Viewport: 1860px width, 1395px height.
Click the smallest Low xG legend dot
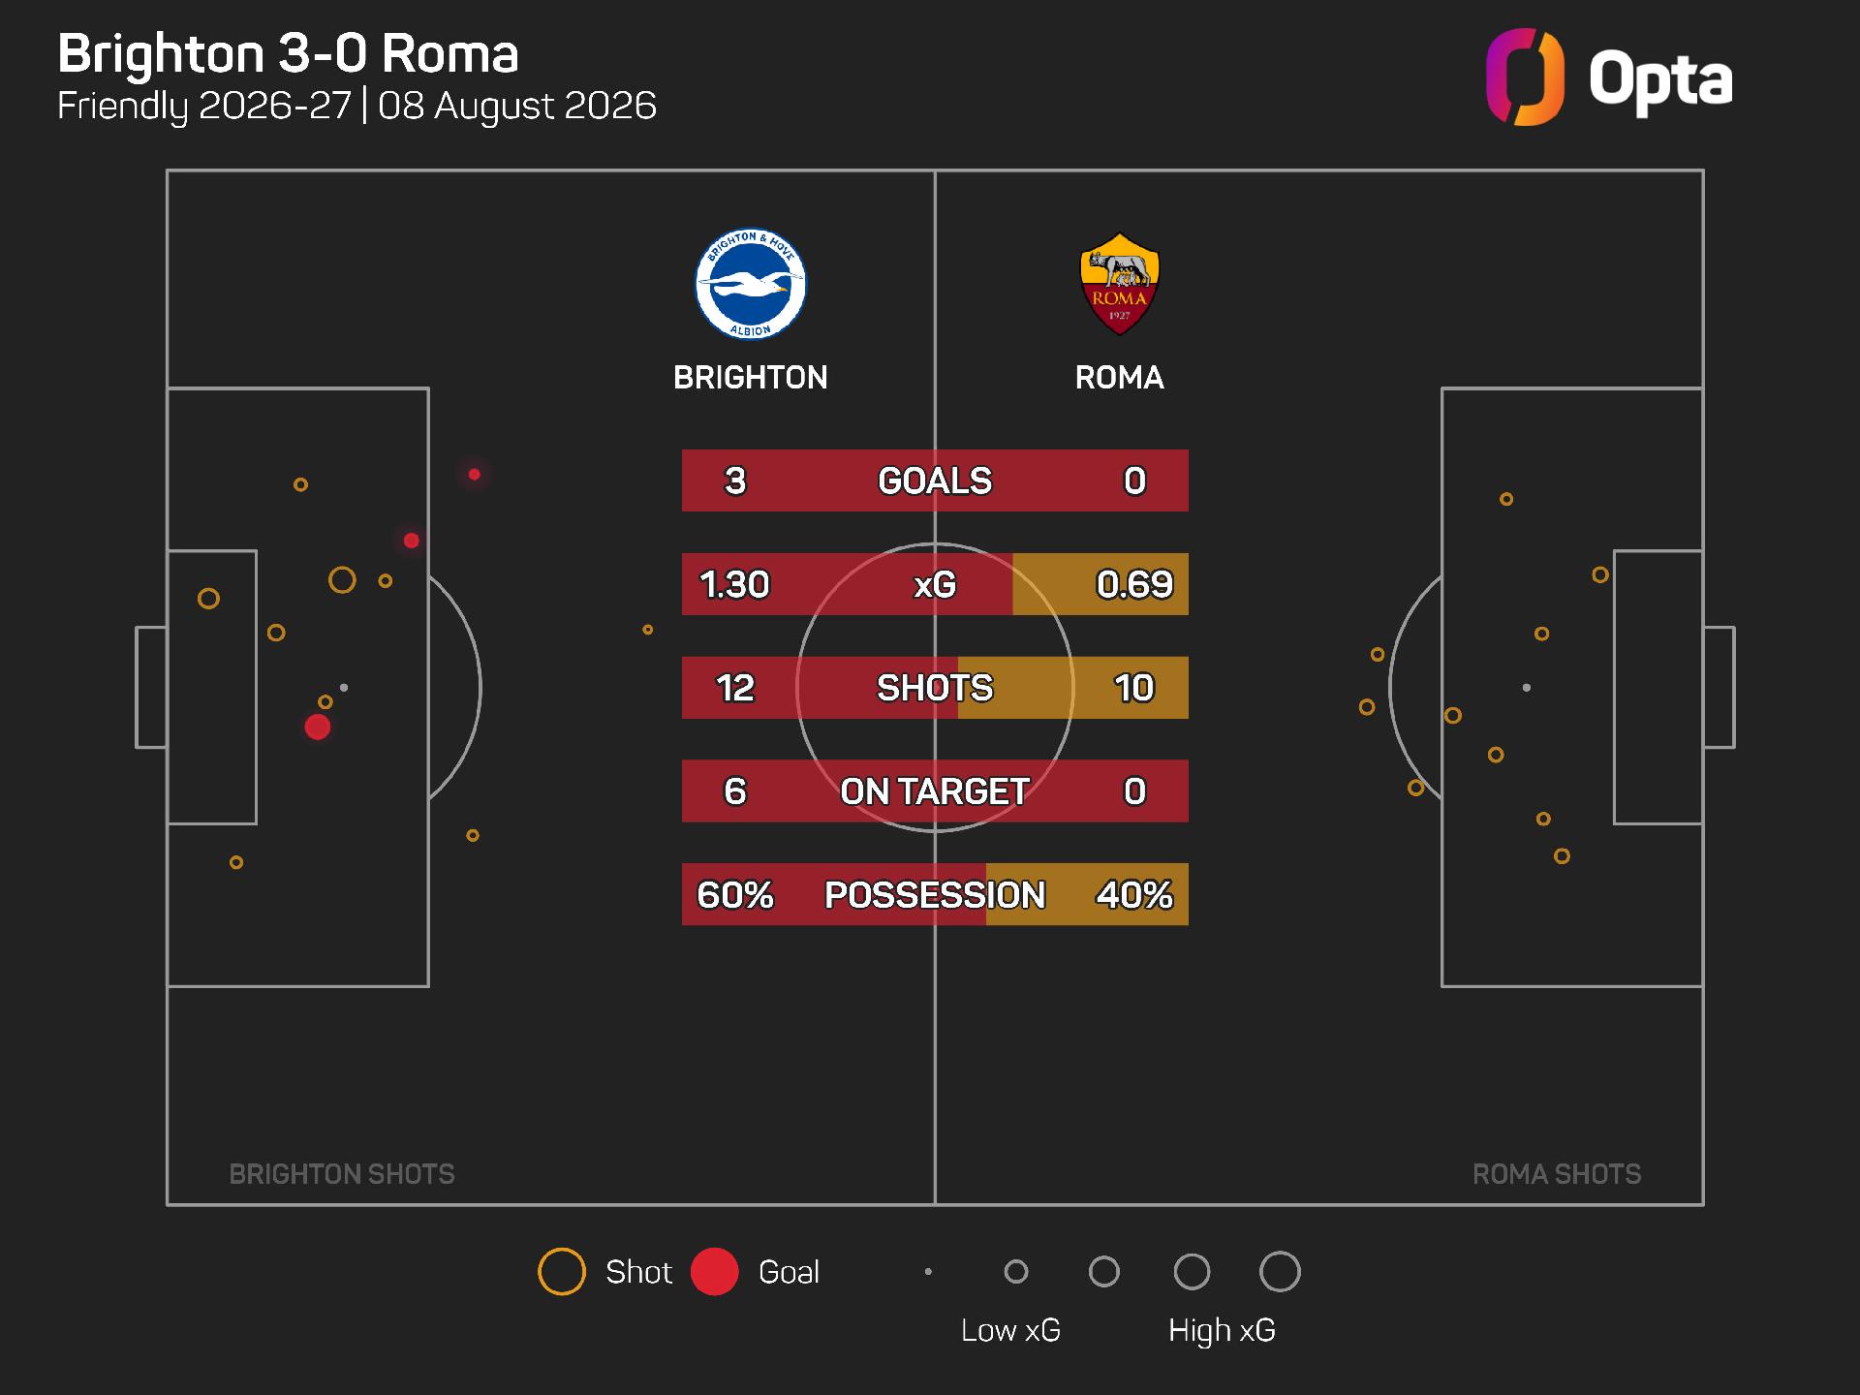pos(928,1272)
